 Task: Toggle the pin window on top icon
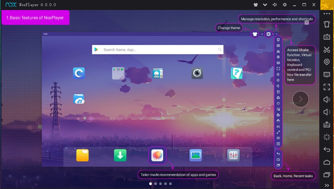click(275, 5)
